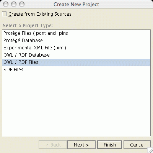Image resolution: width=153 pixels, height=153 pixels.
Task: Click the checkbox square beside Create from Existing
Action: [4, 14]
